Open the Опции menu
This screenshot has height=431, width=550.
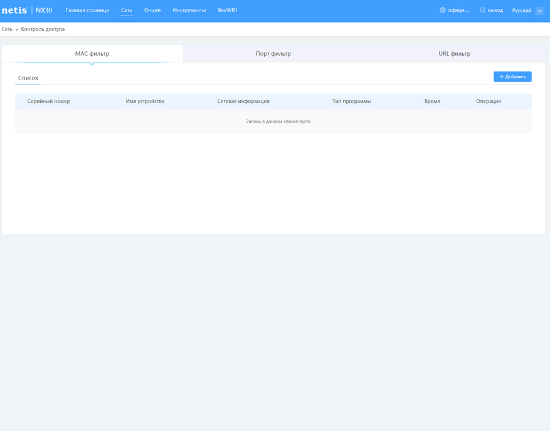coord(152,10)
